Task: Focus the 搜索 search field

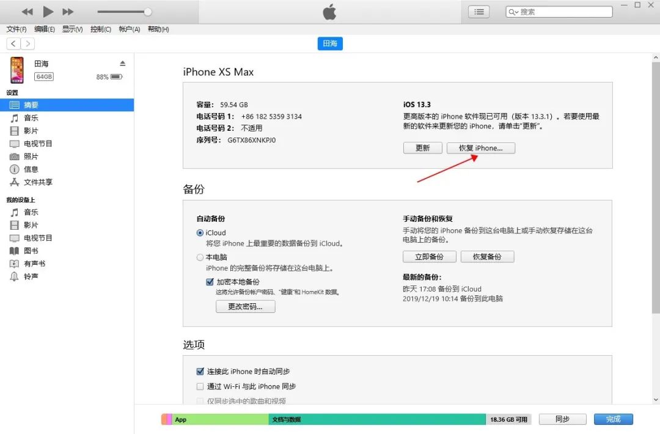Action: tap(559, 12)
